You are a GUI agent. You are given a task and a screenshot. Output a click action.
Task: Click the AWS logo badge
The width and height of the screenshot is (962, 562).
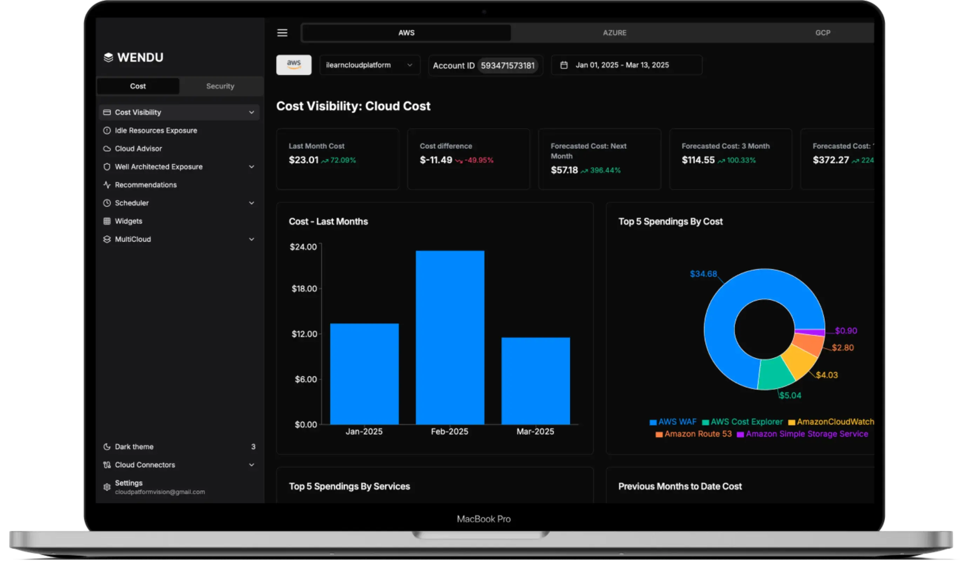293,65
